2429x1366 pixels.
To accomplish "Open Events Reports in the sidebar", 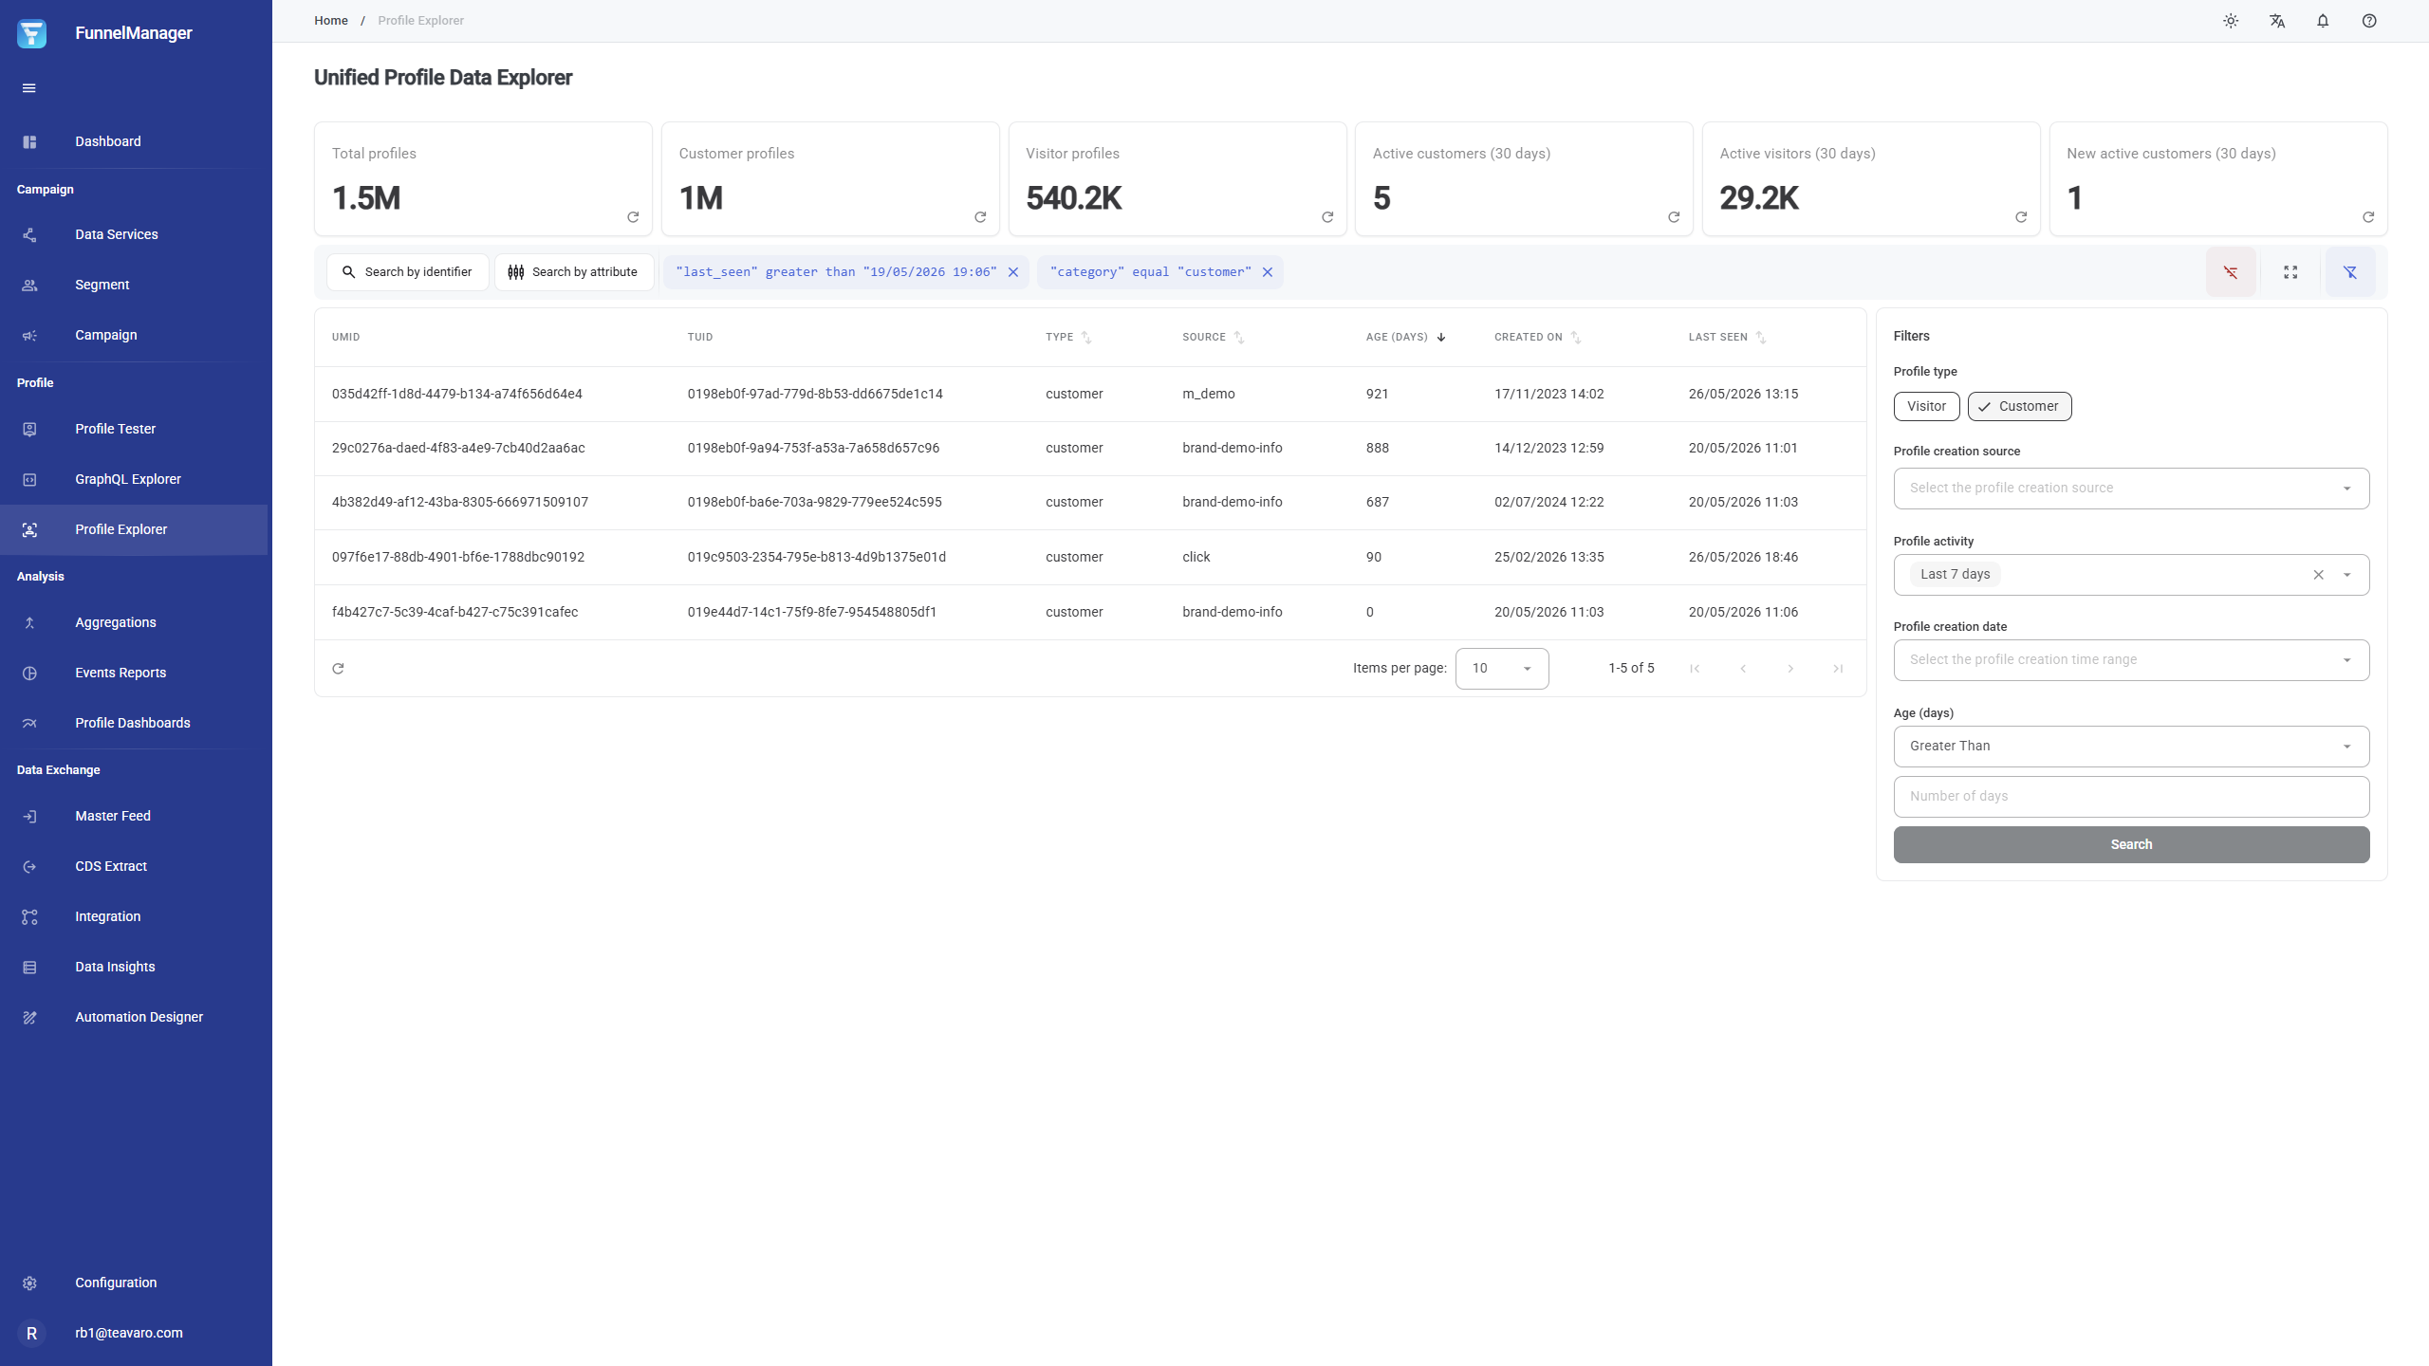I will [x=134, y=674].
